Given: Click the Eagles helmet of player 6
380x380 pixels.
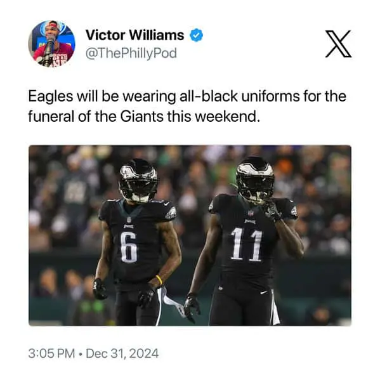Looking at the screenshot, I should click(138, 181).
